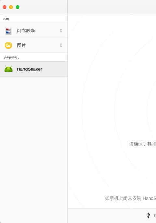The image size is (156, 223).
Task: Close the window with the red button
Action: (x=5, y=7)
